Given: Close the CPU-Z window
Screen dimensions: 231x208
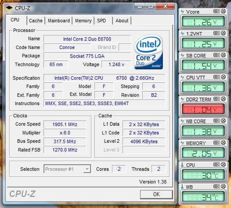Looking at the screenshot, I should pos(165,7).
